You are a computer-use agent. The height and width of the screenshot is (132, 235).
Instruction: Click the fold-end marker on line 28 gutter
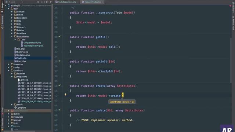point(62,27)
